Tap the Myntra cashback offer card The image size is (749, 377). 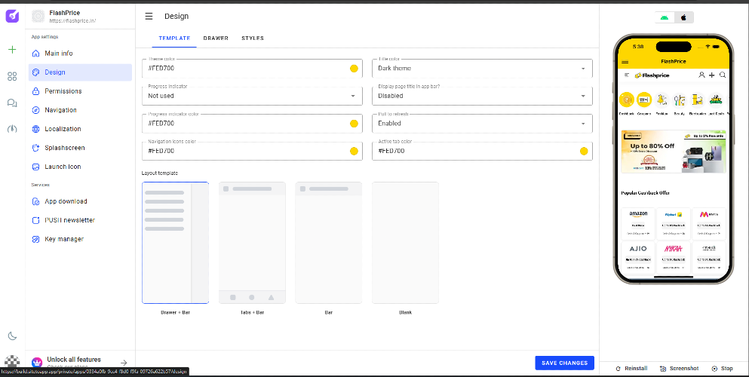708,223
